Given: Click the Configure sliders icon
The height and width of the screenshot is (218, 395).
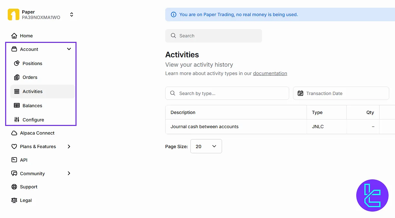Looking at the screenshot, I should click(17, 120).
